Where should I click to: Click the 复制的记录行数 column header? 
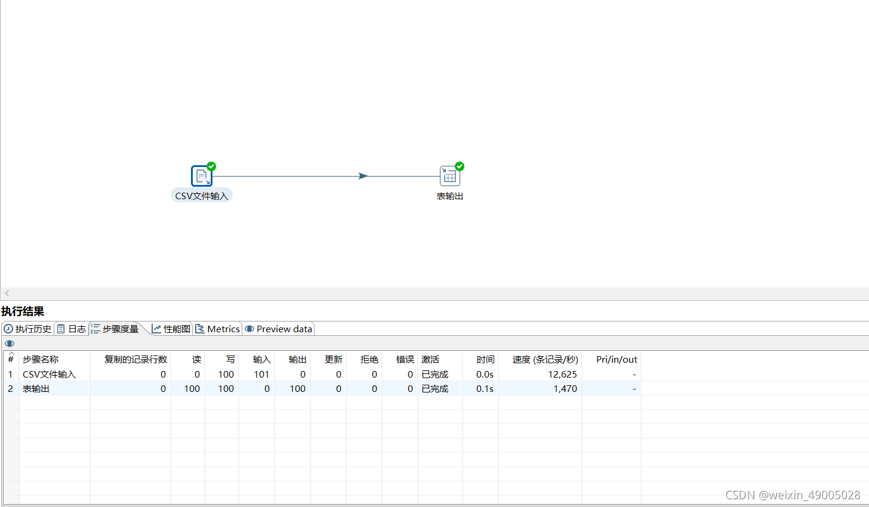[130, 359]
